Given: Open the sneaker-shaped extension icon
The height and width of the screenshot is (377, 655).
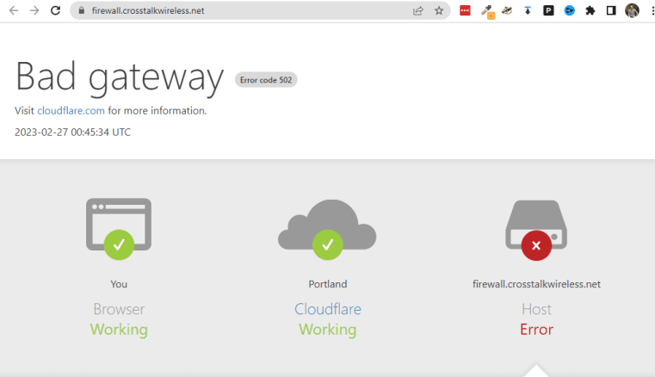Looking at the screenshot, I should (507, 10).
